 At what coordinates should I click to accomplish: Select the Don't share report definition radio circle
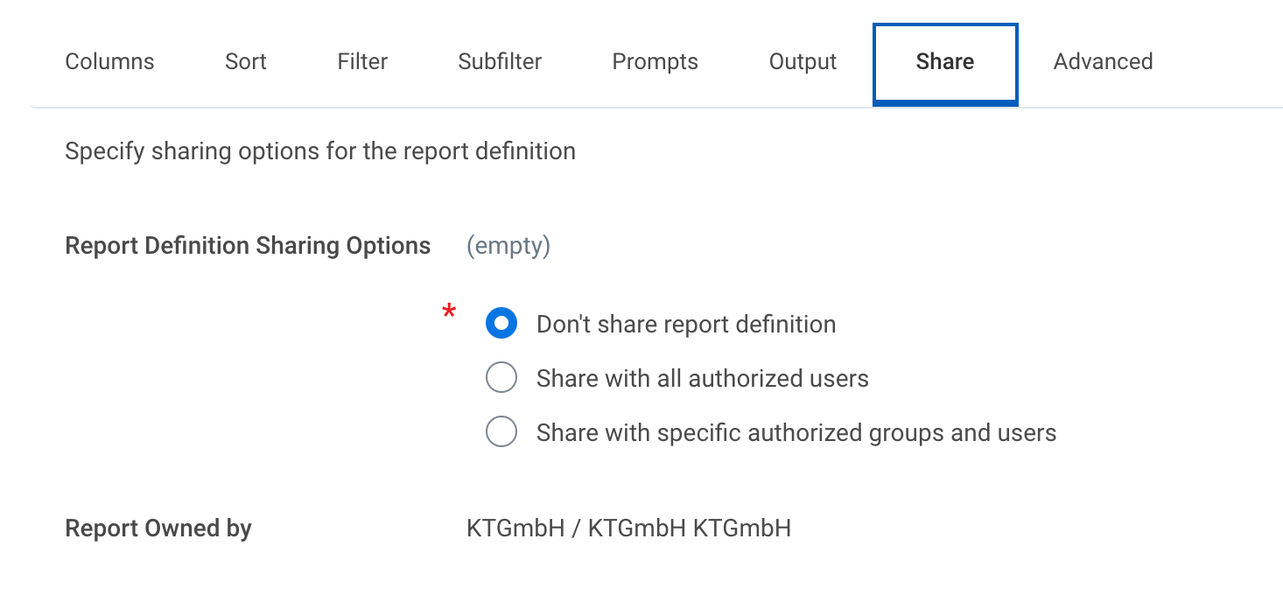(x=501, y=324)
